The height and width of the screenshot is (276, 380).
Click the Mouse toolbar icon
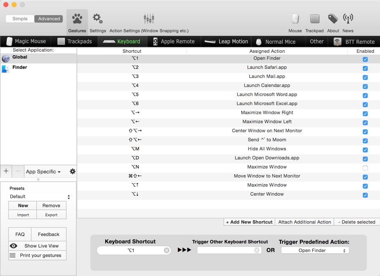coord(295,19)
